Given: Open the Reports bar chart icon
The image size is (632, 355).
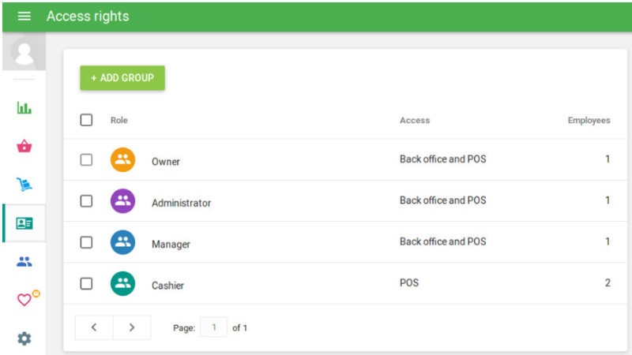Looking at the screenshot, I should pos(24,108).
